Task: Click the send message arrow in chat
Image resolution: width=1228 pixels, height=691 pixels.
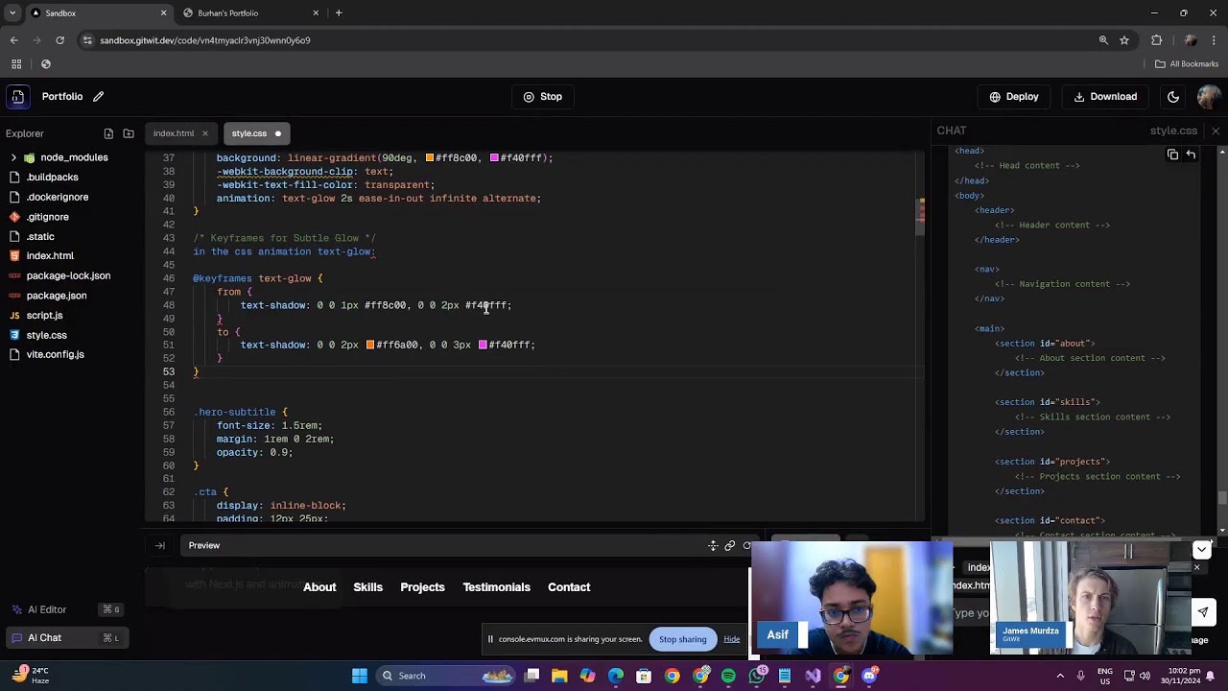Action: tap(1203, 612)
